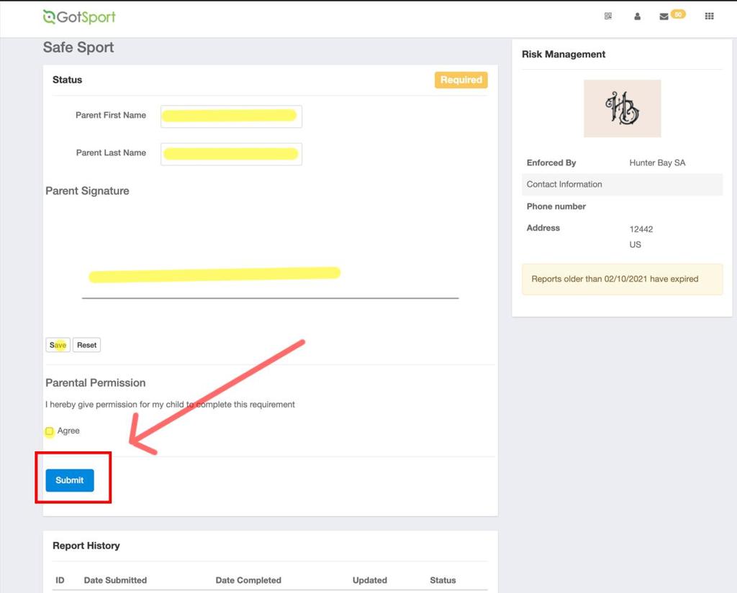Click the Date Completed column header
This screenshot has height=593, width=737.
248,580
